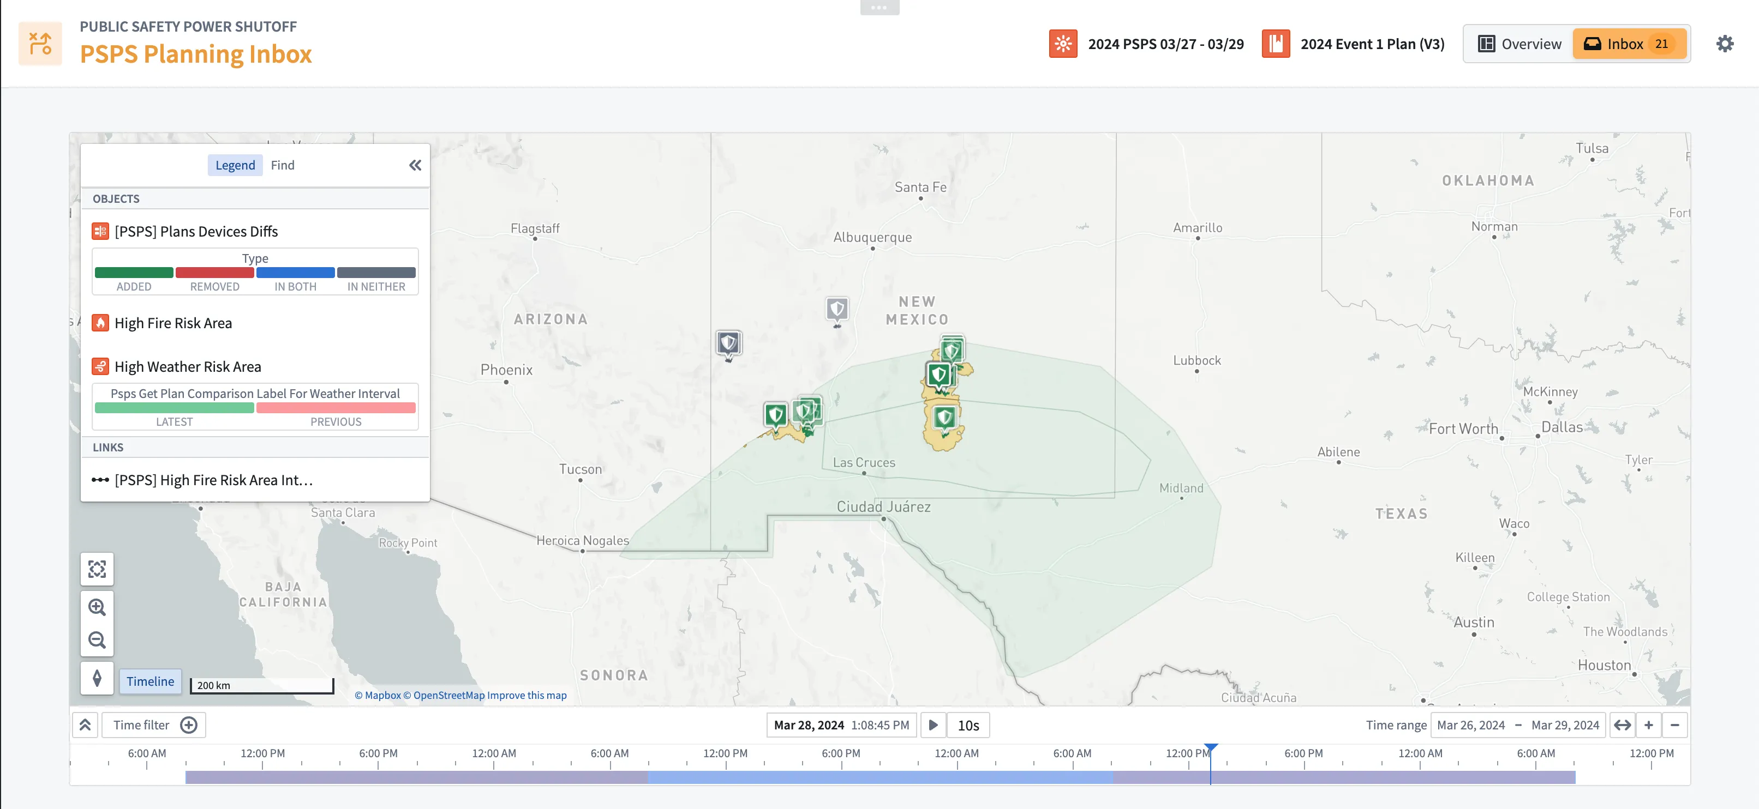Viewport: 1759px width, 809px height.
Task: Collapse the legend panel
Action: [x=415, y=165]
